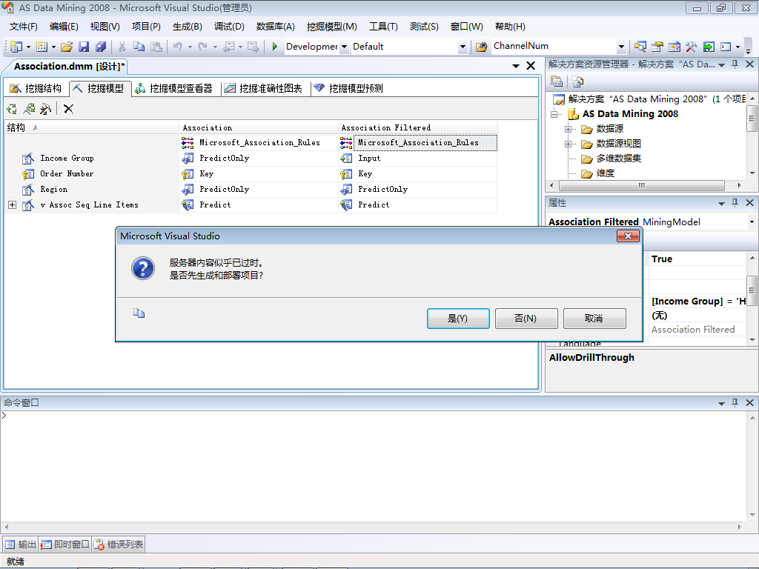Click the Find in Files icon left of ChannelNum
Image resolution: width=759 pixels, height=569 pixels.
(481, 47)
